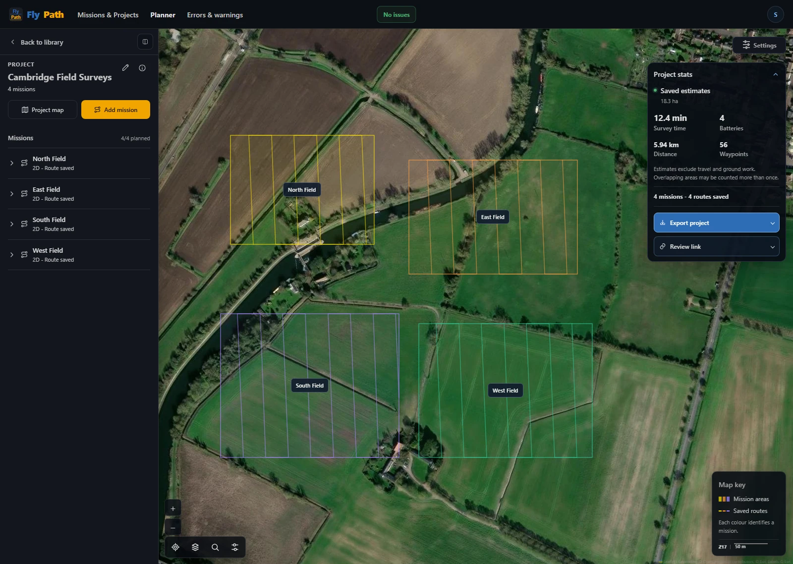Click Mission areas colour swatches in key
The width and height of the screenshot is (793, 564).
[724, 499]
